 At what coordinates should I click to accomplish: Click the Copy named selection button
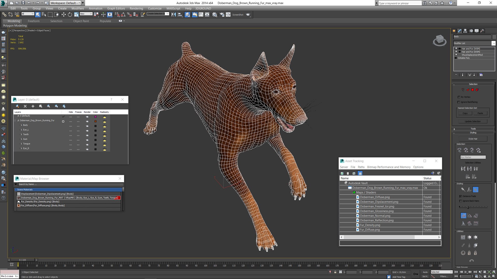coord(465,113)
